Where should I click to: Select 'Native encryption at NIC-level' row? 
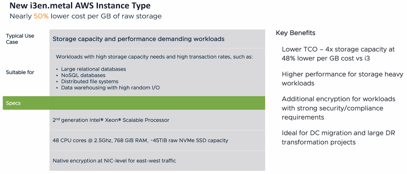click(x=157, y=161)
